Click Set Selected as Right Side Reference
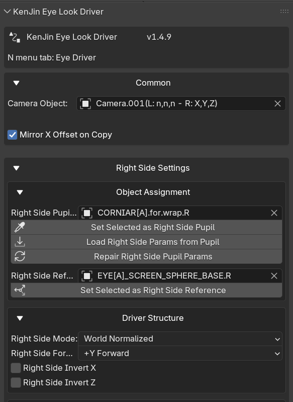This screenshot has width=293, height=402. [147, 291]
